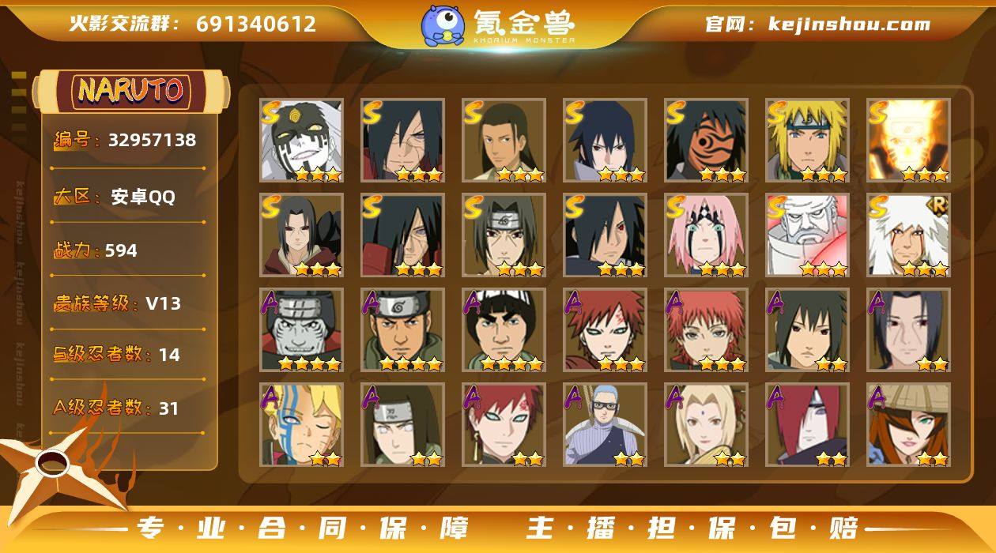The image size is (996, 553).
Task: Select the blond Minato portrait
Action: pyautogui.click(x=807, y=140)
